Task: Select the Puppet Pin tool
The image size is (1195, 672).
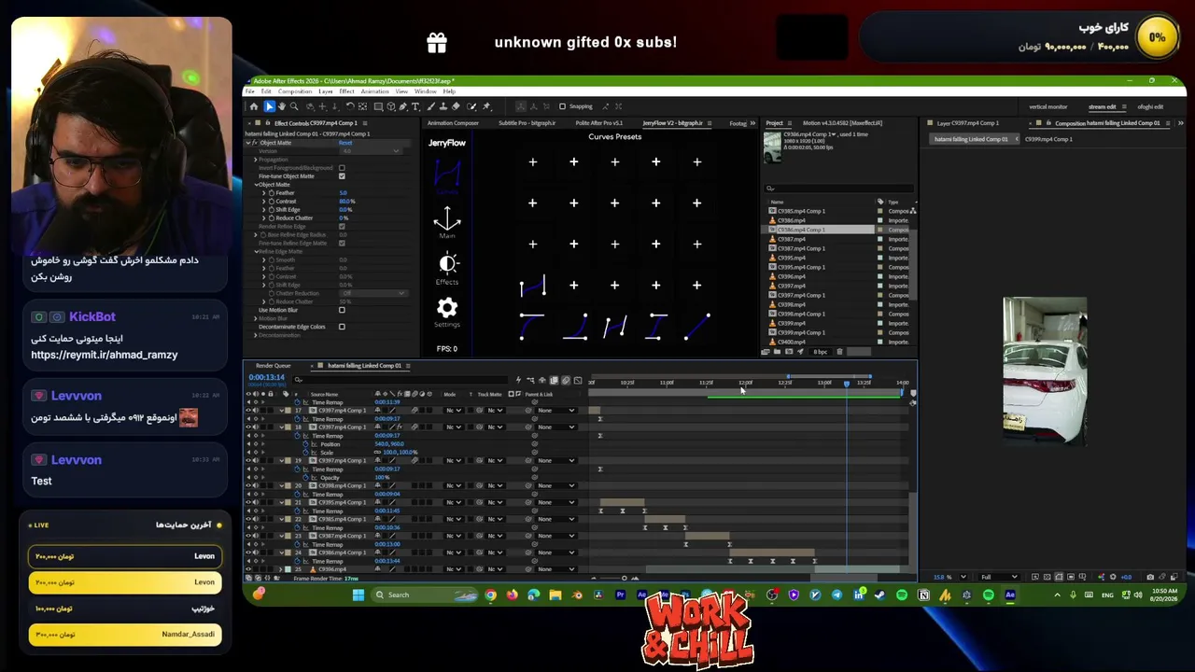Action: point(486,106)
